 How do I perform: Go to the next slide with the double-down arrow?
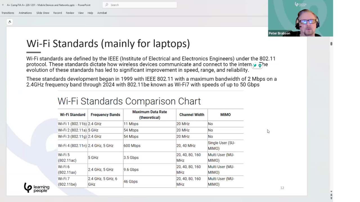[x=331, y=198]
